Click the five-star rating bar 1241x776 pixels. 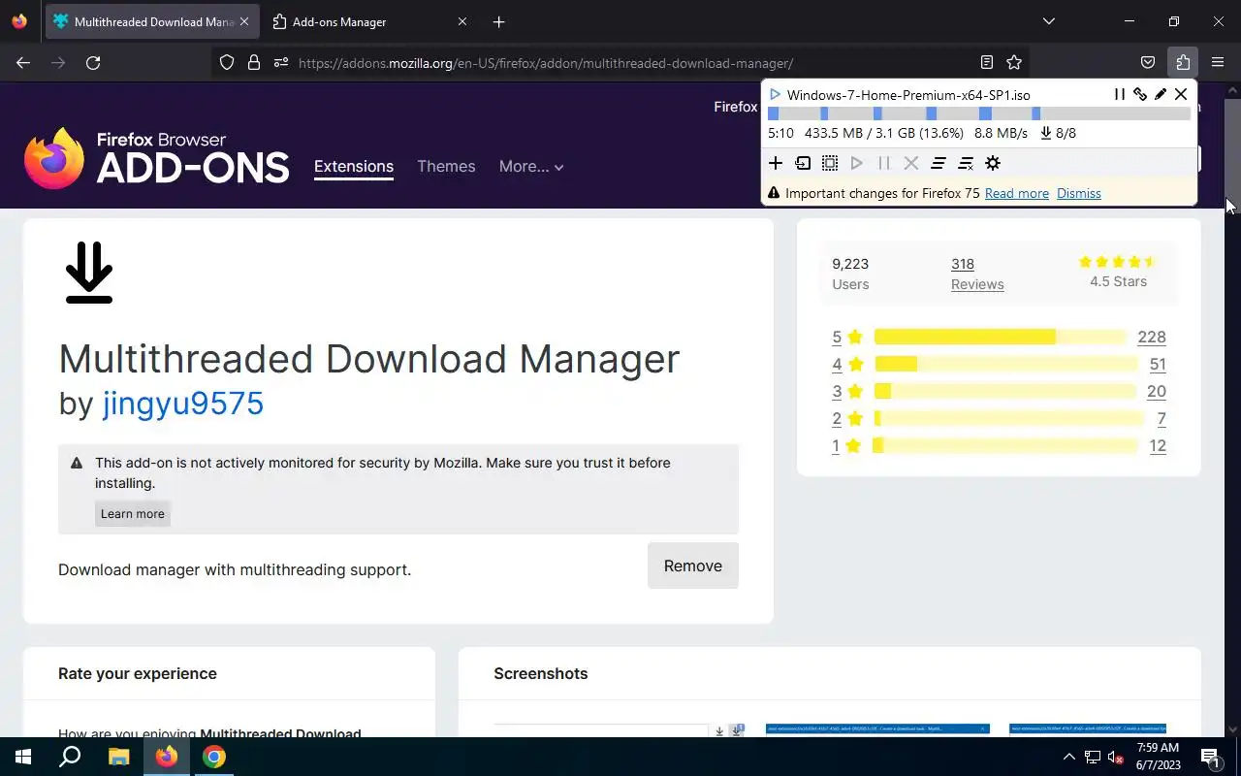[1001, 337]
